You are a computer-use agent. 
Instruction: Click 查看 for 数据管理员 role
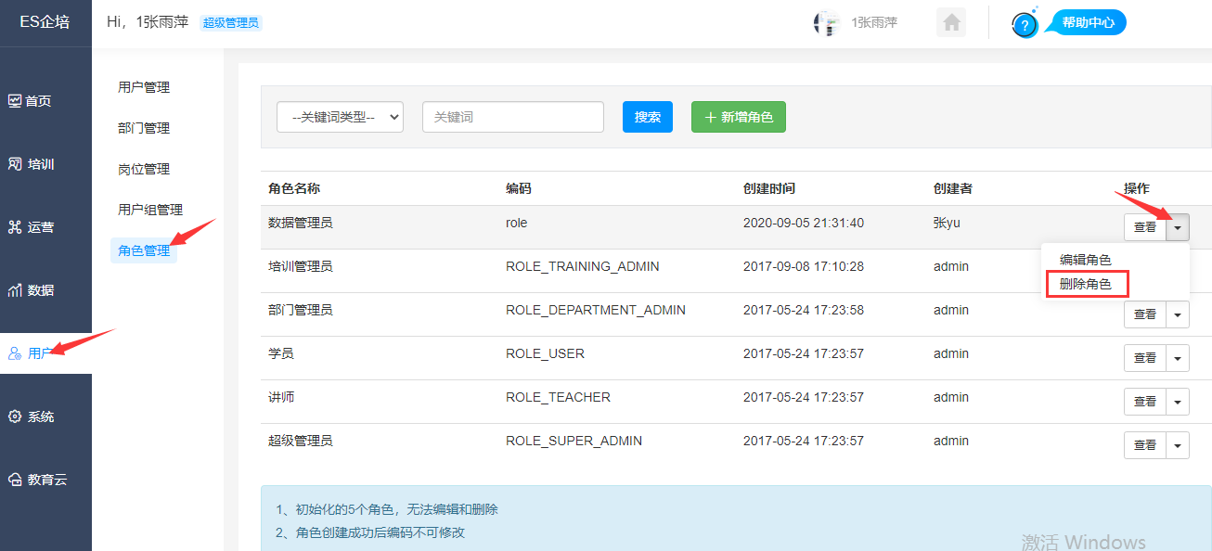tap(1145, 227)
